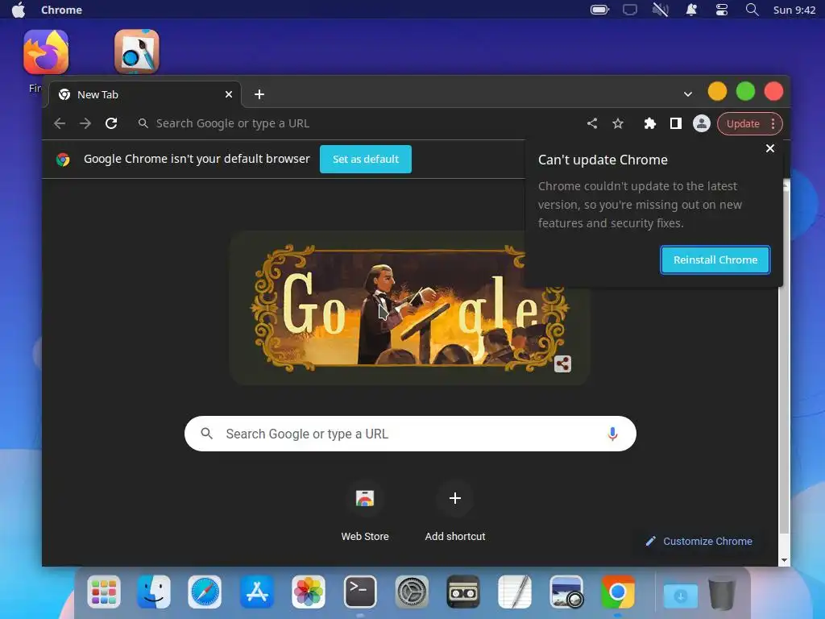Image resolution: width=825 pixels, height=619 pixels.
Task: Open notifications bell in menu bar
Action: pos(691,10)
